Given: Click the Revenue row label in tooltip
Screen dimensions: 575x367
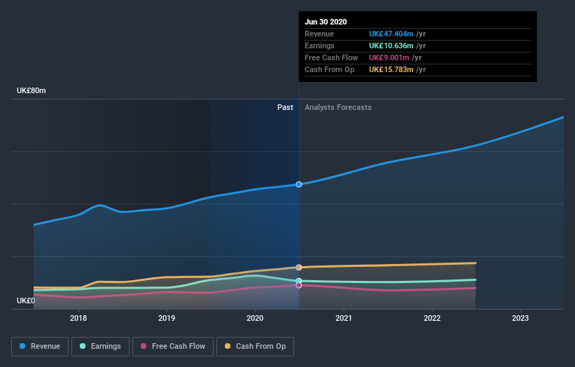Looking at the screenshot, I should tap(319, 34).
